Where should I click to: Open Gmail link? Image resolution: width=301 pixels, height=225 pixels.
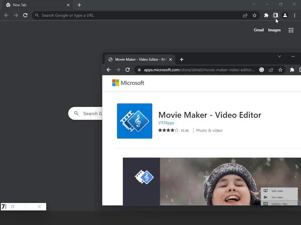tap(259, 30)
